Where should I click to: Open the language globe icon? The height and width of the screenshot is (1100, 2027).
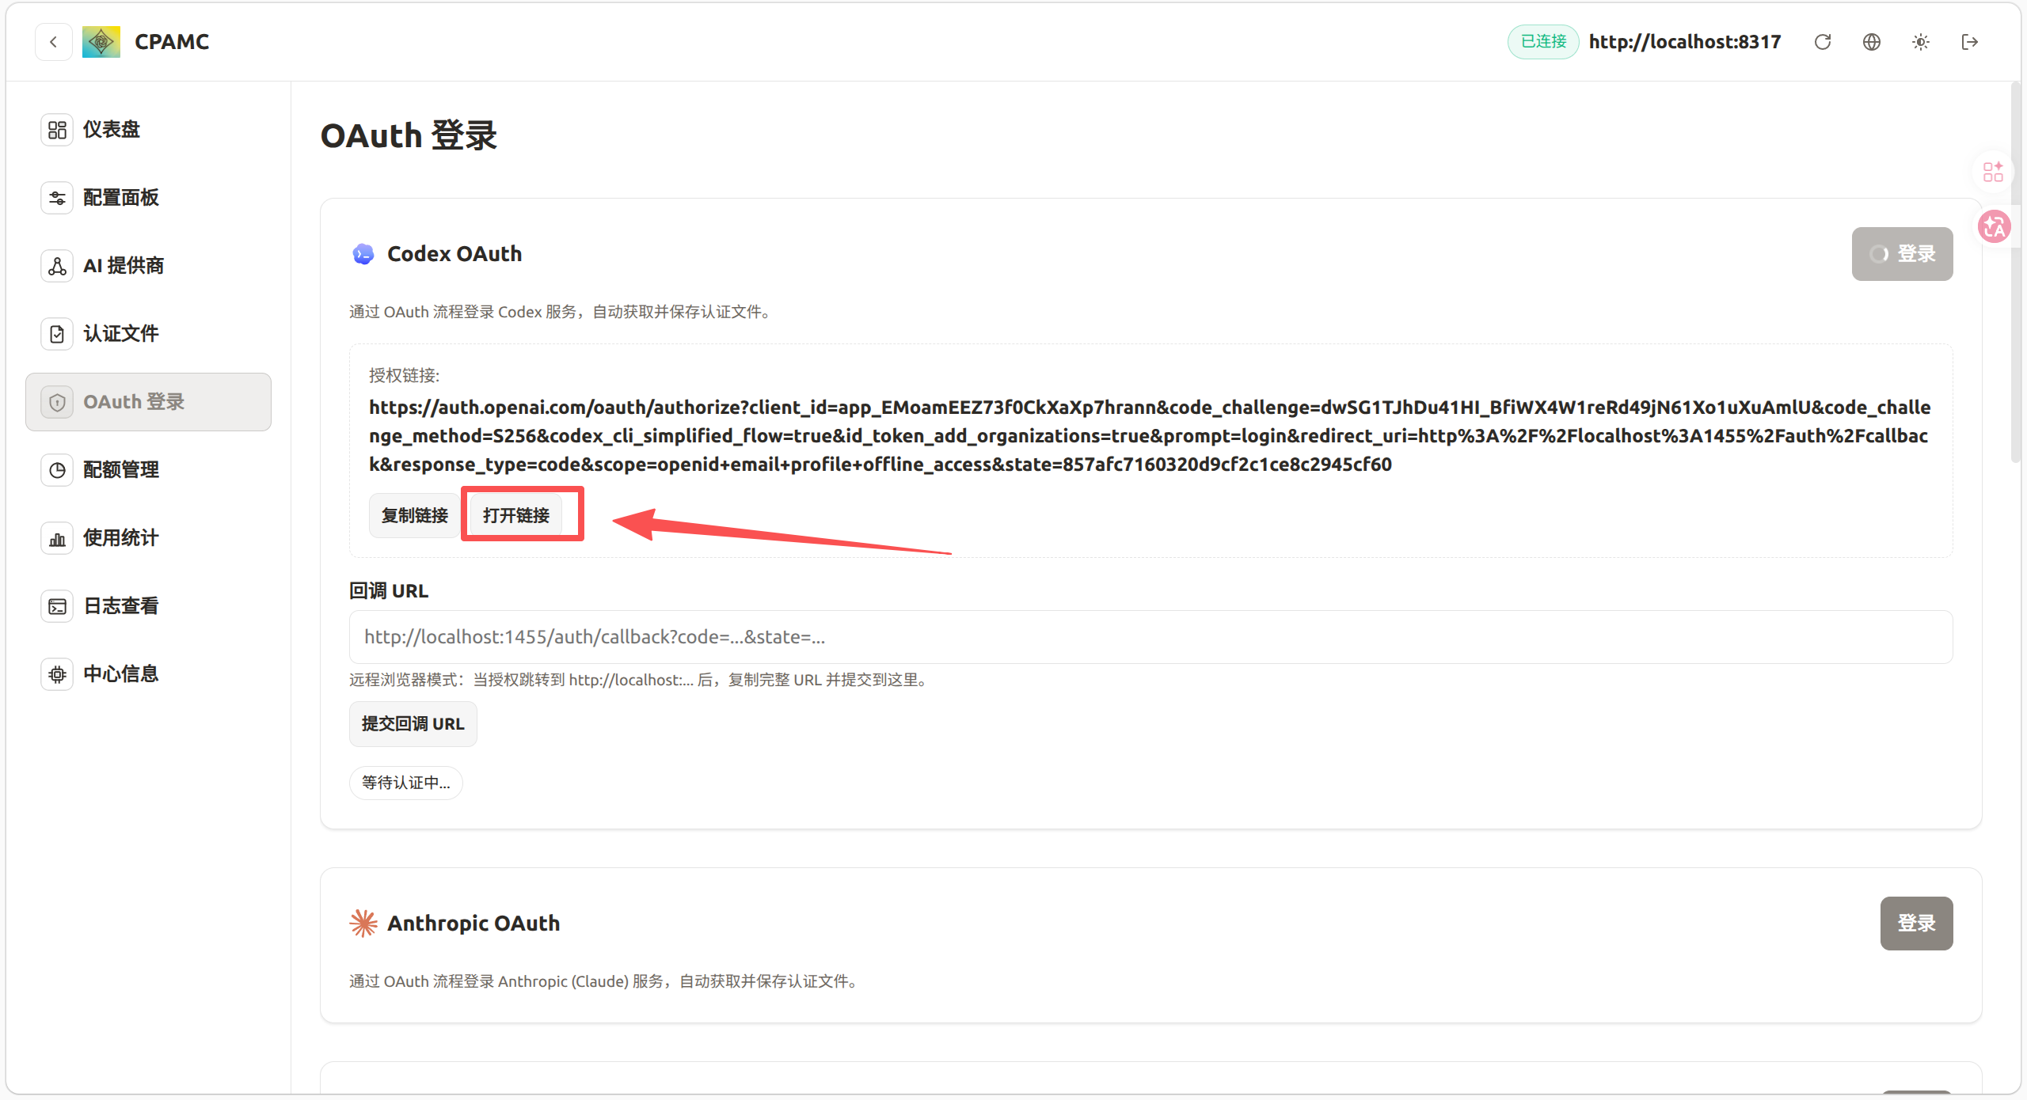click(x=1872, y=42)
